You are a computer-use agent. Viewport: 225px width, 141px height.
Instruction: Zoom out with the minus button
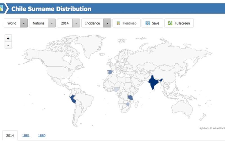pyautogui.click(x=8, y=45)
